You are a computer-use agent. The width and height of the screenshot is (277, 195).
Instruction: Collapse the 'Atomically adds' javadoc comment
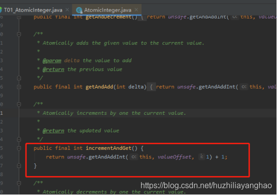tap(19, 34)
